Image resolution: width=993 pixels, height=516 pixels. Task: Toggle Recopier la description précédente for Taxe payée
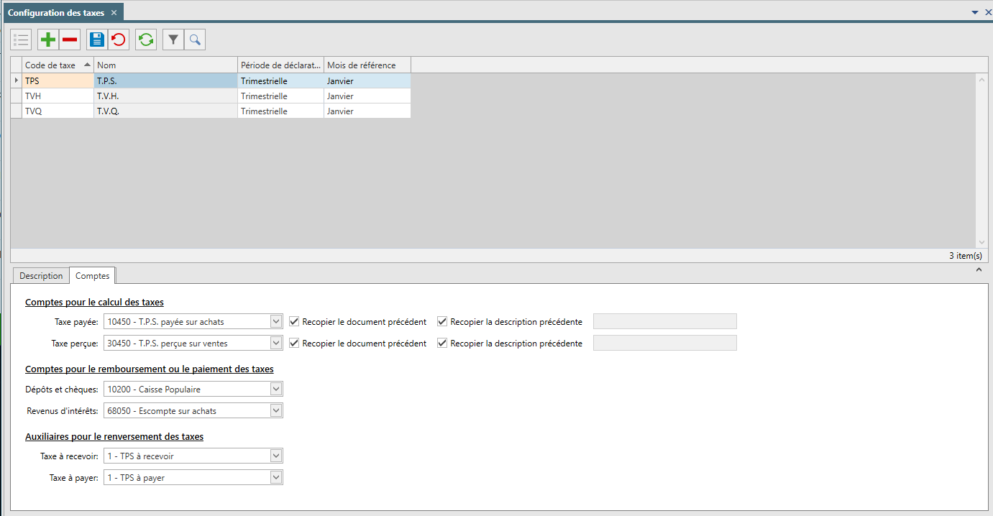[x=442, y=322]
